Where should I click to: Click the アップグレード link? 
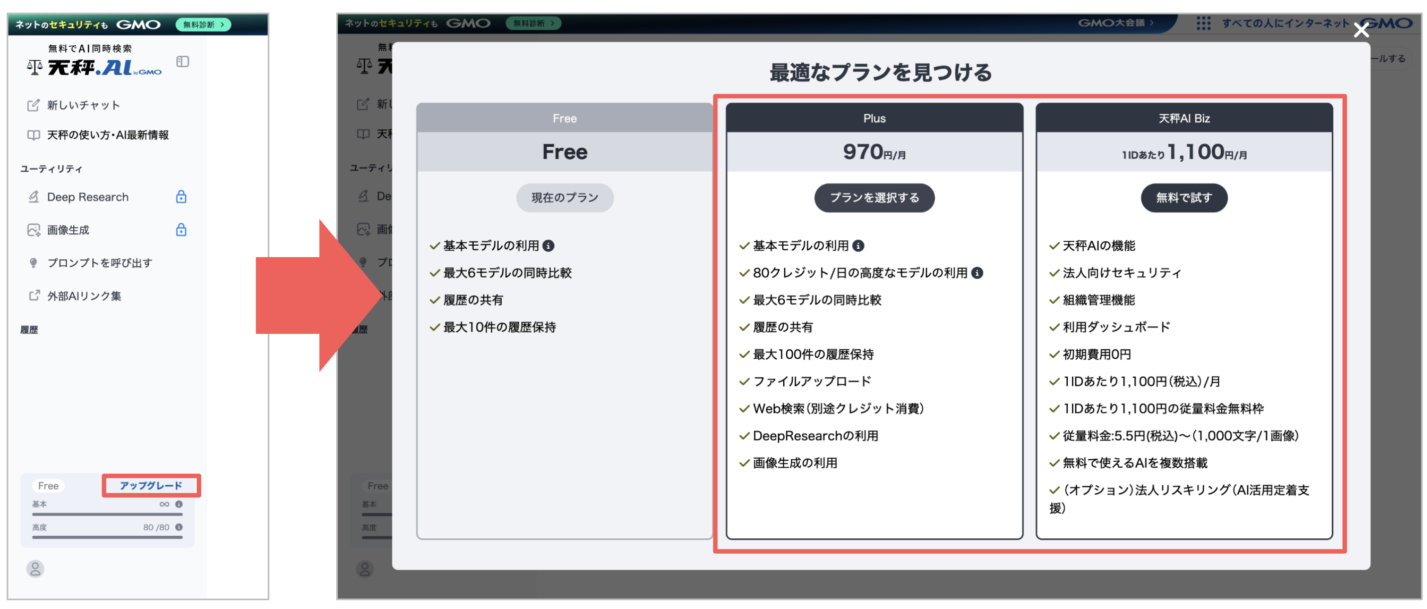pyautogui.click(x=150, y=486)
